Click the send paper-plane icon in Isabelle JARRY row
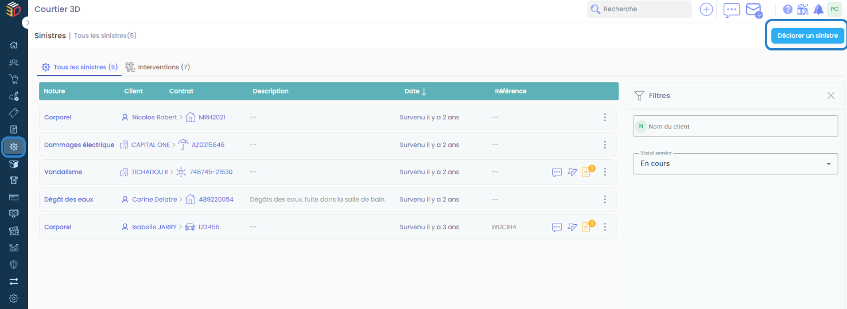 (x=572, y=227)
